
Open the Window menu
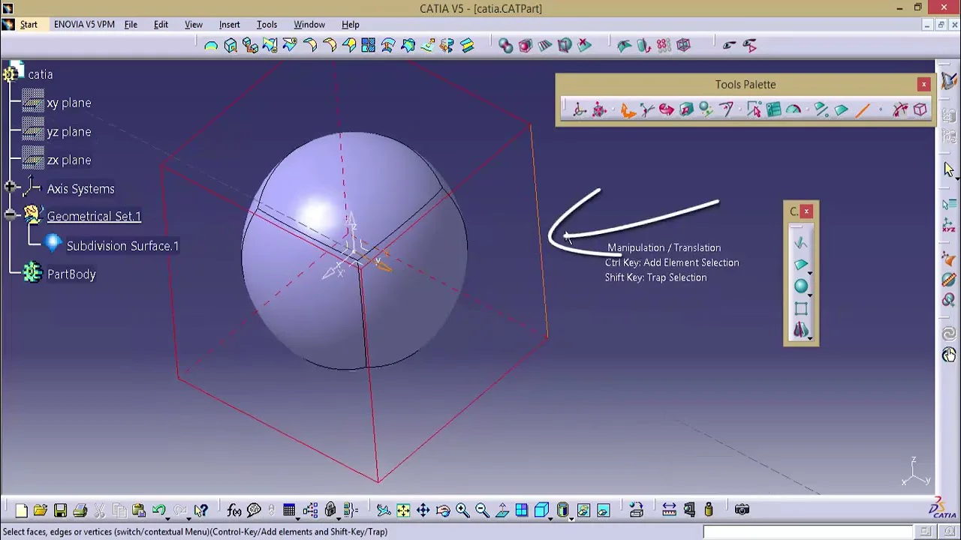[x=309, y=25]
